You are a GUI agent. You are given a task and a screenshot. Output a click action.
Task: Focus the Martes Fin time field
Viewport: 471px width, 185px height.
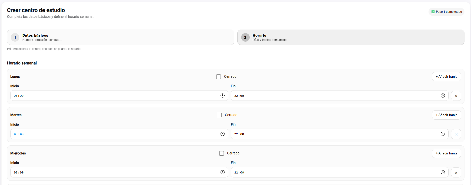point(334,134)
